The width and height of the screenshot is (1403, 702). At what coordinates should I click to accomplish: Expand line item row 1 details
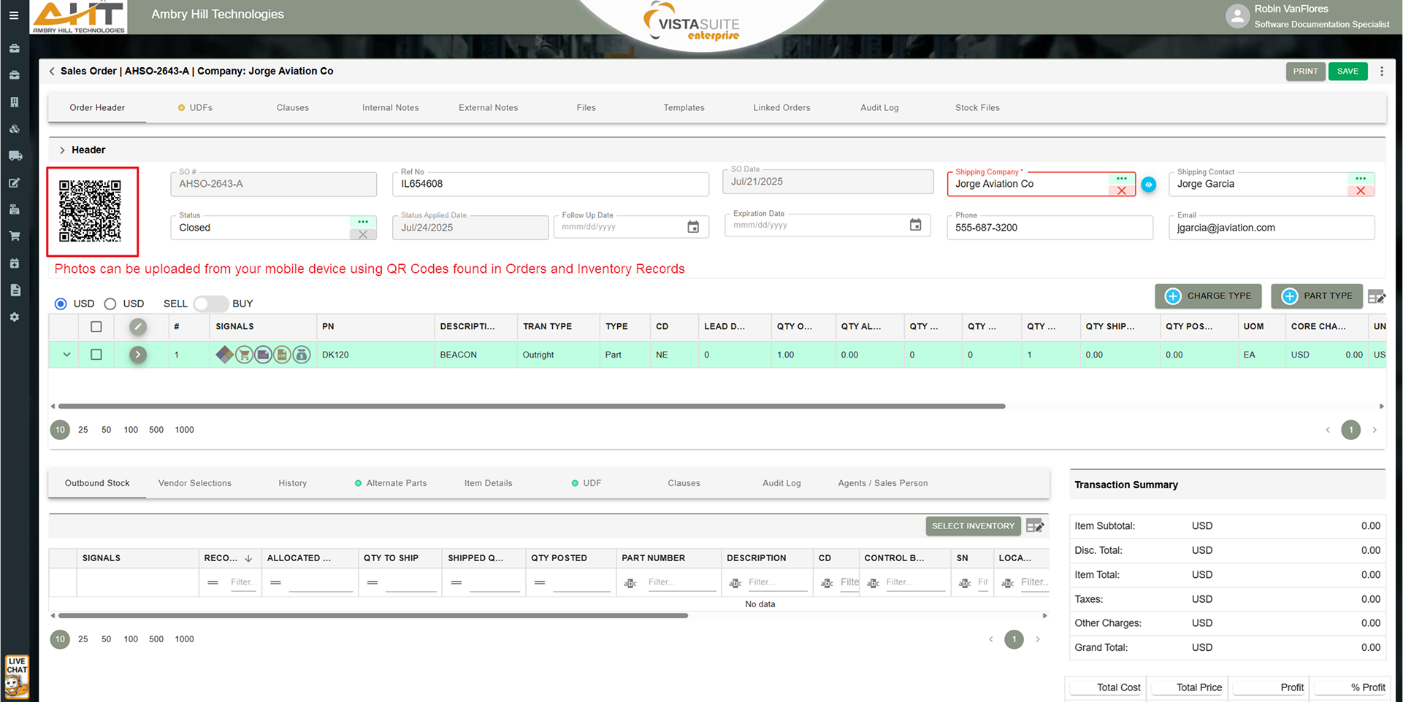tap(66, 355)
